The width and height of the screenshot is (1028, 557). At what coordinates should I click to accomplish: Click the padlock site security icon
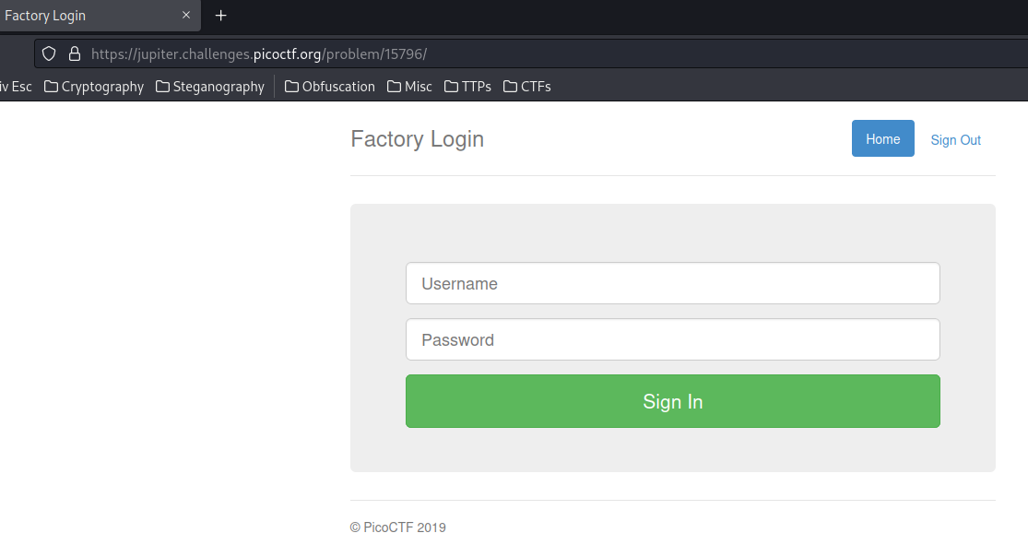point(75,53)
